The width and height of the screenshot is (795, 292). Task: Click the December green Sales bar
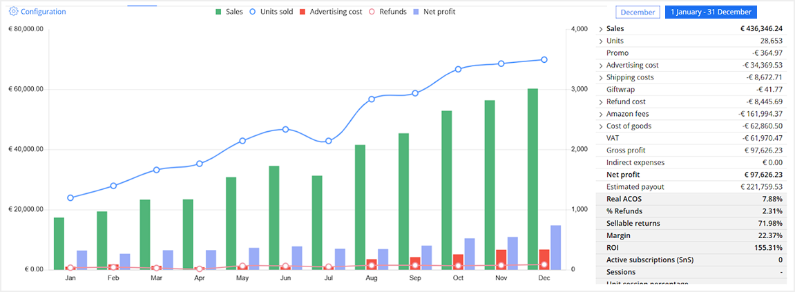pyautogui.click(x=533, y=179)
